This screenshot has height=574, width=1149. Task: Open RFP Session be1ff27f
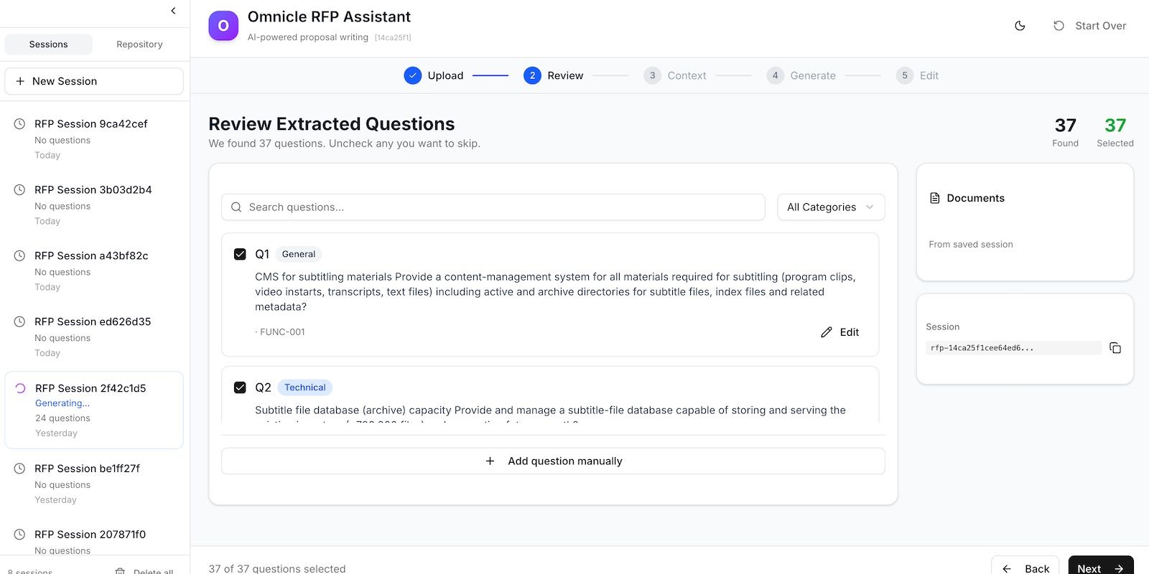click(x=94, y=484)
